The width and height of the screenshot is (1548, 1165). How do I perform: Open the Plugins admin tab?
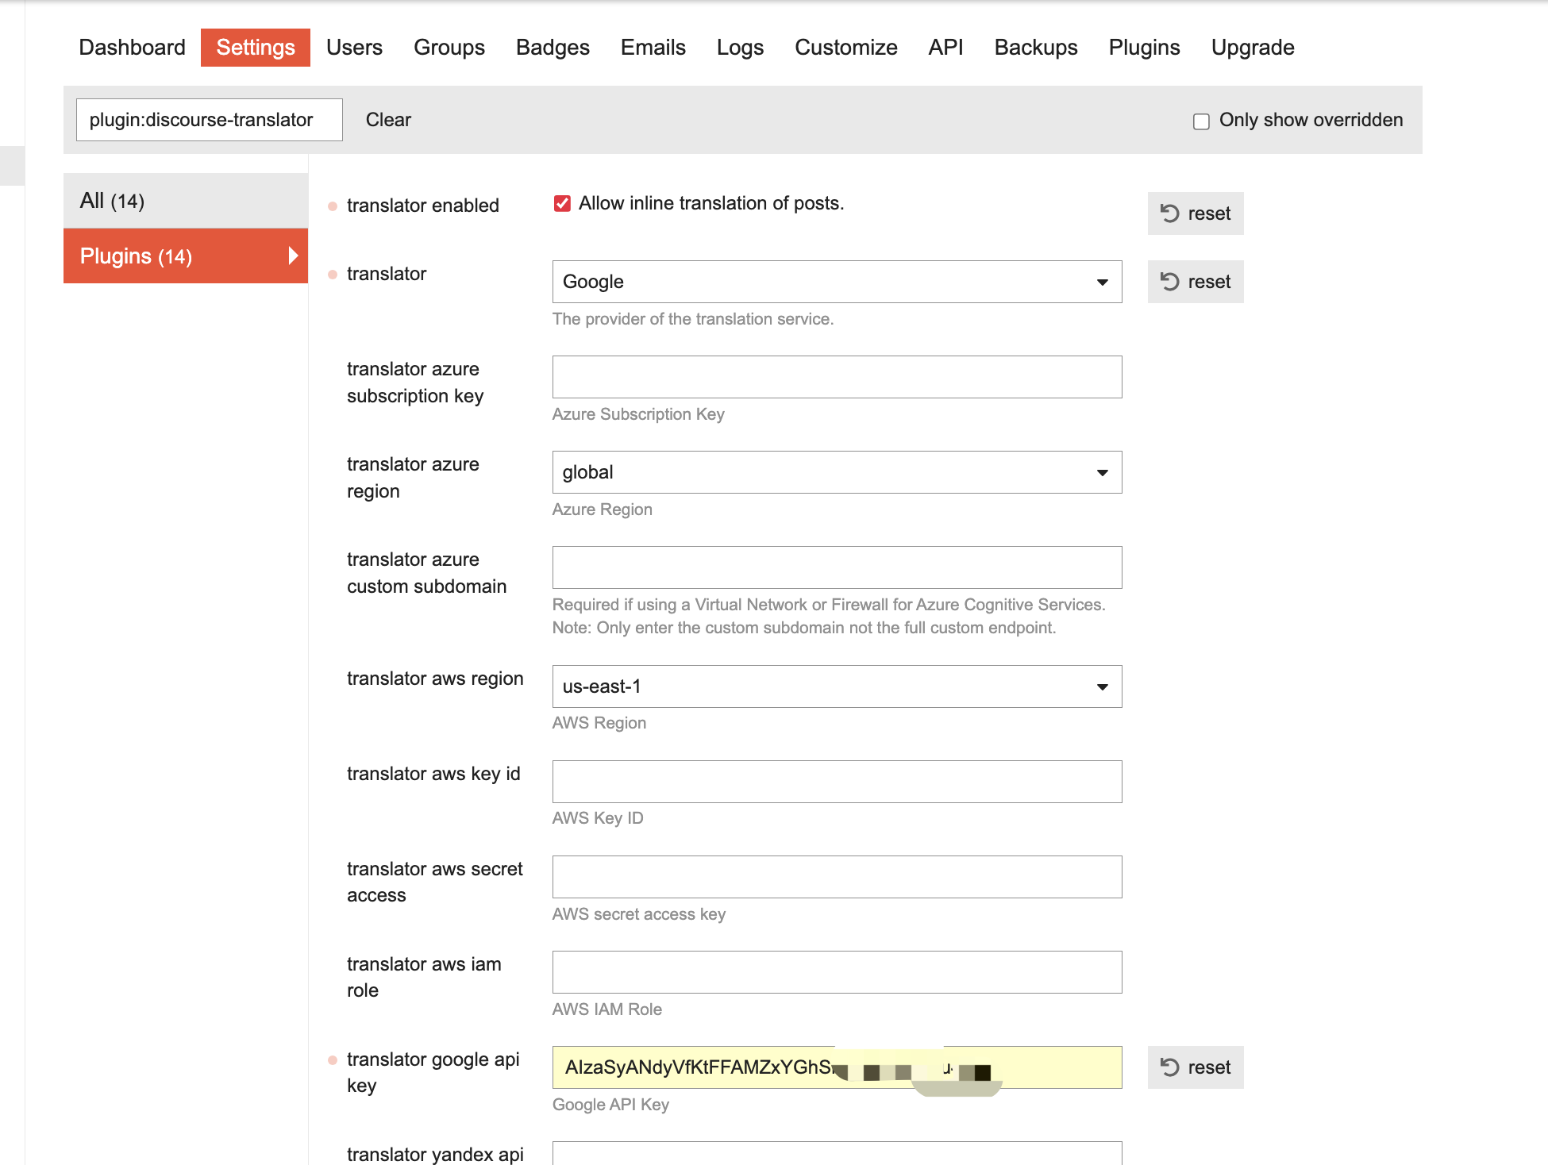[x=1144, y=48]
